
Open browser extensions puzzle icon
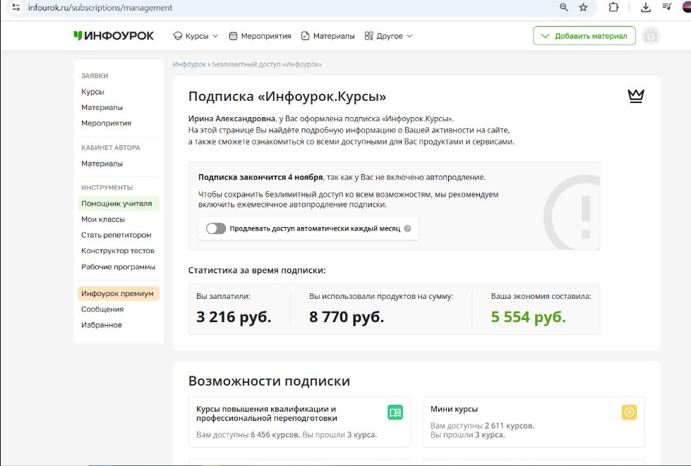[613, 8]
